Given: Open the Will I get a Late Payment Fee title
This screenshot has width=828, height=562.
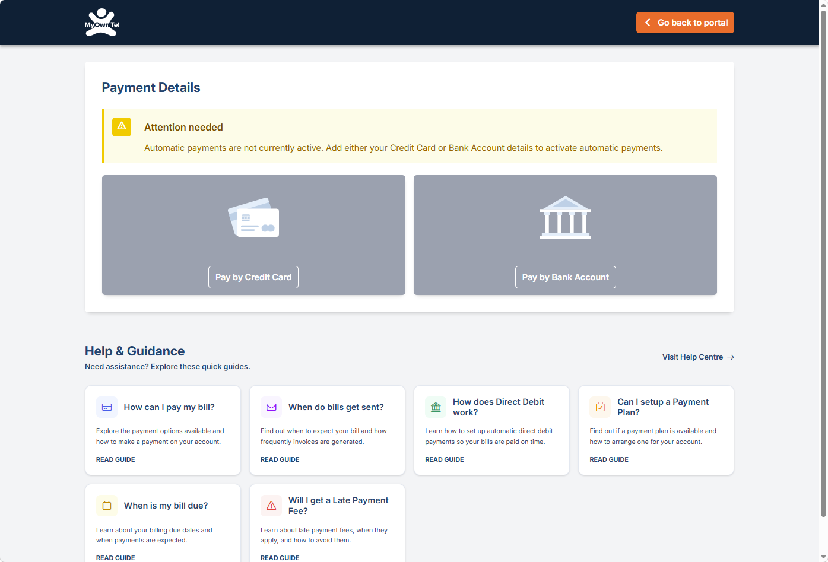Looking at the screenshot, I should tap(338, 506).
